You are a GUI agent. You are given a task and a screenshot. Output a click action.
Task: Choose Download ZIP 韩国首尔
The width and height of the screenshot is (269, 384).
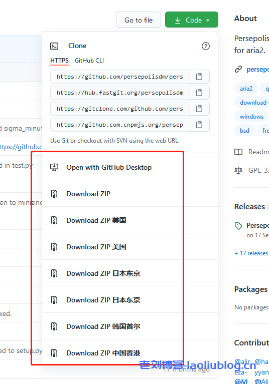click(130, 326)
